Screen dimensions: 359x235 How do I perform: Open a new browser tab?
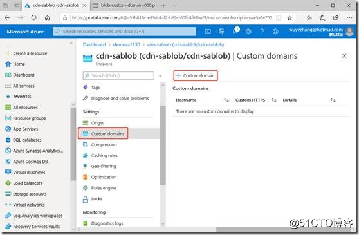(x=163, y=6)
